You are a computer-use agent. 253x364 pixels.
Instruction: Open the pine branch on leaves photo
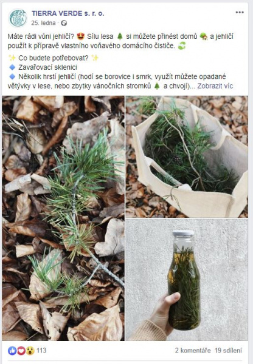click(x=63, y=218)
